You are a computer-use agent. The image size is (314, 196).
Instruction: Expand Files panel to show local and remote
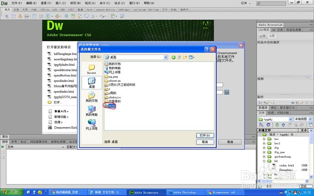coord(310,125)
